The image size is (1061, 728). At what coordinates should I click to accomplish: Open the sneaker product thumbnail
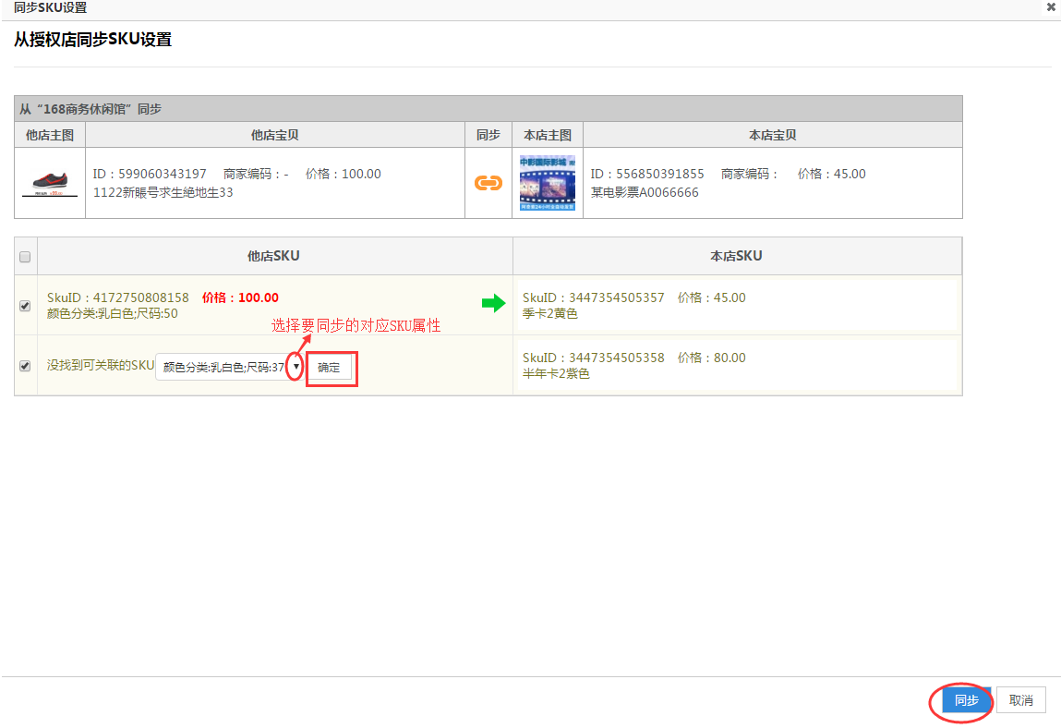pos(50,183)
